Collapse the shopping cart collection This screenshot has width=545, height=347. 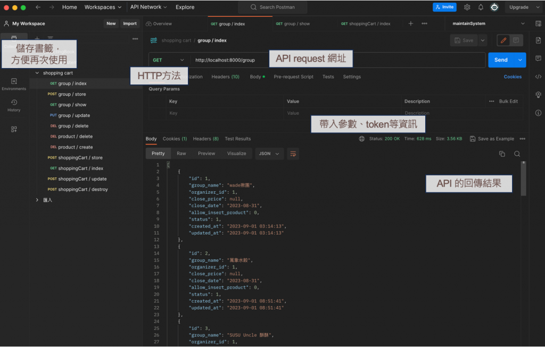point(37,73)
